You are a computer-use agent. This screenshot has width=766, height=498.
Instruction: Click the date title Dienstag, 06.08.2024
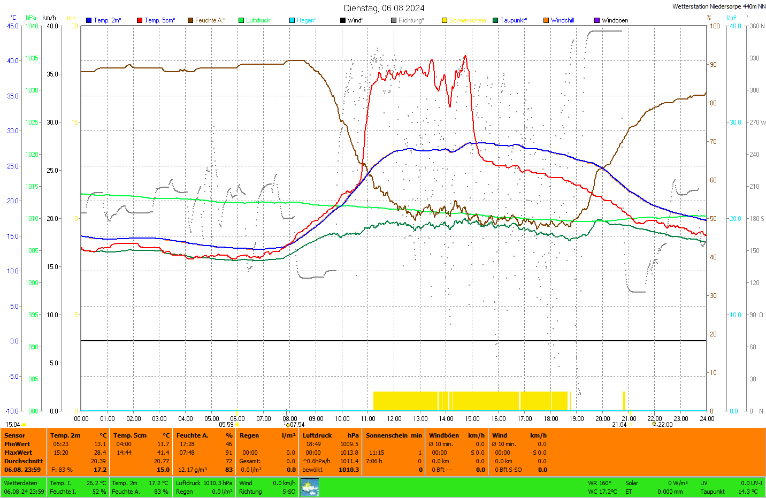point(384,8)
